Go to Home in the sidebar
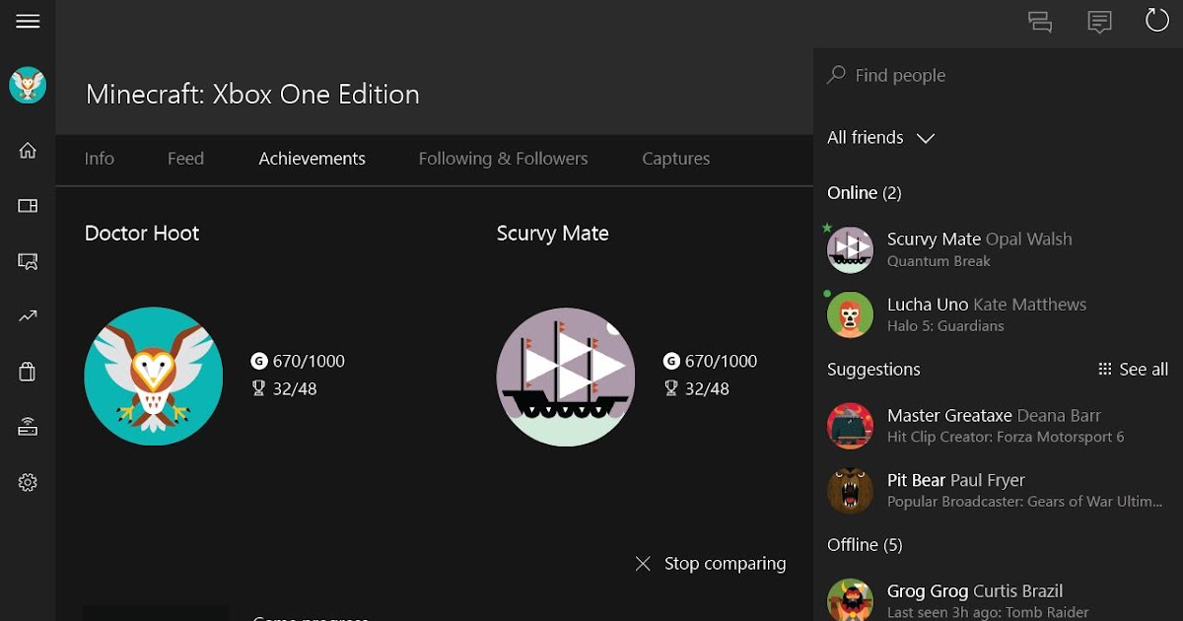 (28, 151)
